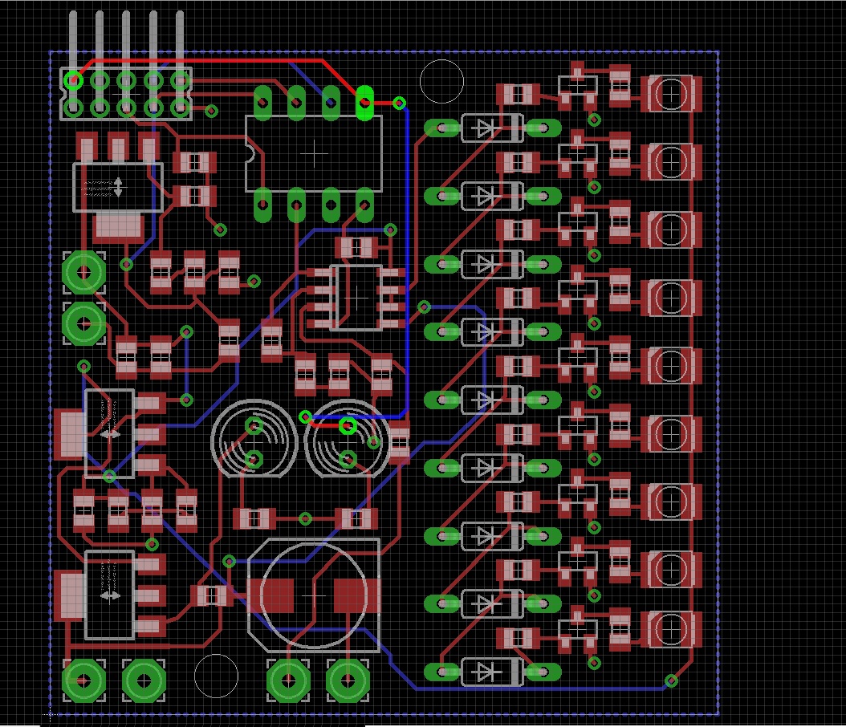Select the large green mounting pad at bottom-left

83,681
